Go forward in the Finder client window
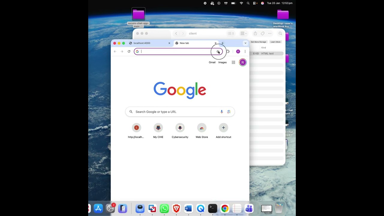This screenshot has width=384, height=216. coord(183,34)
